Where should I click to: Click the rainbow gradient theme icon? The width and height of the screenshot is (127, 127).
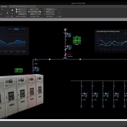tap(40, 12)
